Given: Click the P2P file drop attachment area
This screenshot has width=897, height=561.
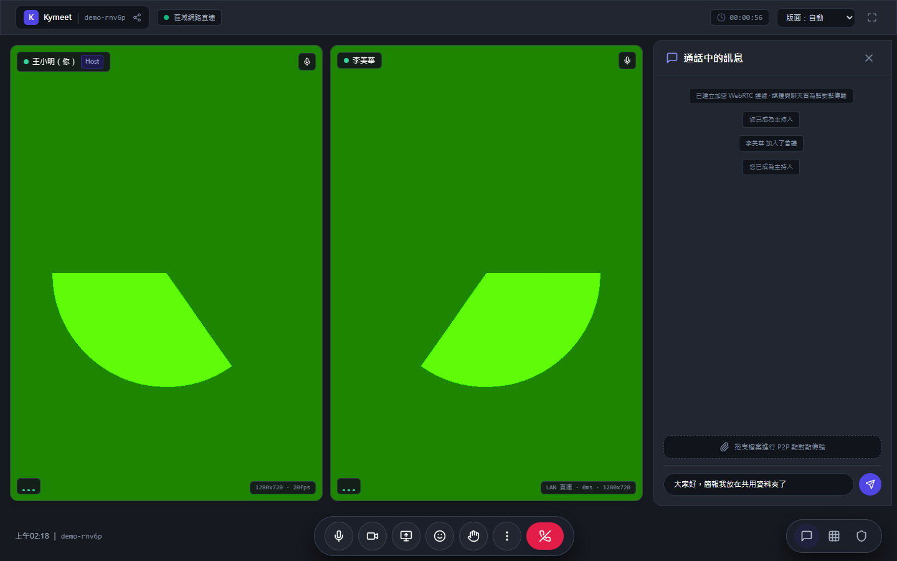Looking at the screenshot, I should (772, 447).
